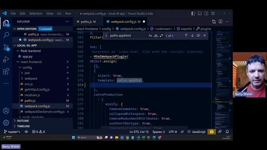Open app.py in the explorer tree

pos(27,57)
